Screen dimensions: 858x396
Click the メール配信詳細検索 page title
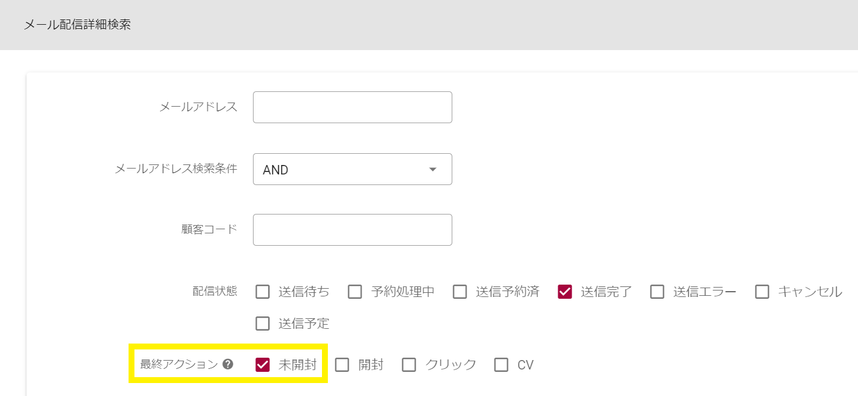77,25
